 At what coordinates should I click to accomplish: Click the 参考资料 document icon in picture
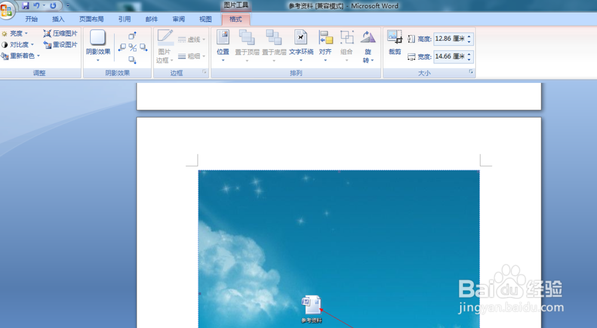[312, 309]
